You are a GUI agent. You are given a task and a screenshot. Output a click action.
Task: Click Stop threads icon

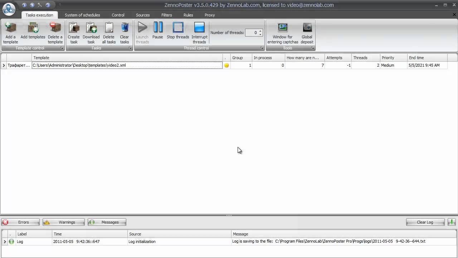[178, 28]
